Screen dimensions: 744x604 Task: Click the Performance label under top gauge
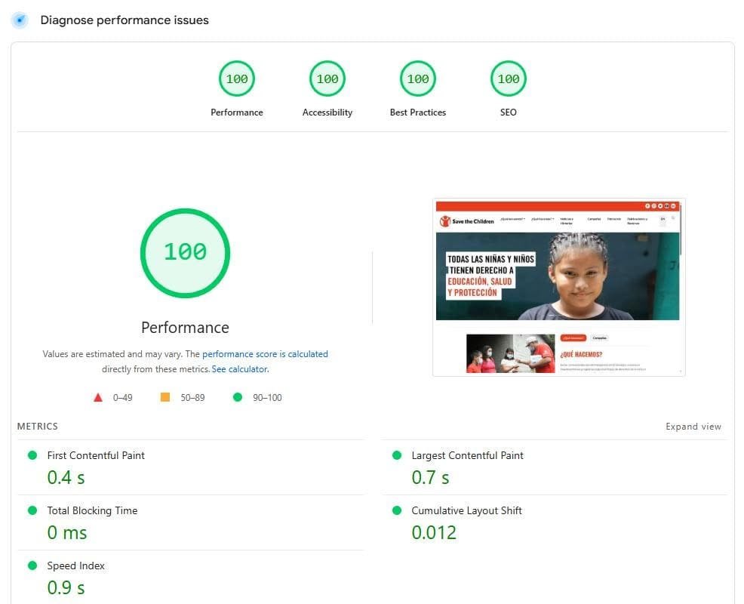coord(237,112)
